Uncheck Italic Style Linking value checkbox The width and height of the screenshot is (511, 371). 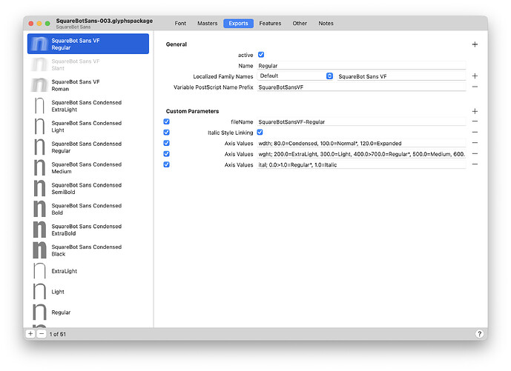pos(260,132)
